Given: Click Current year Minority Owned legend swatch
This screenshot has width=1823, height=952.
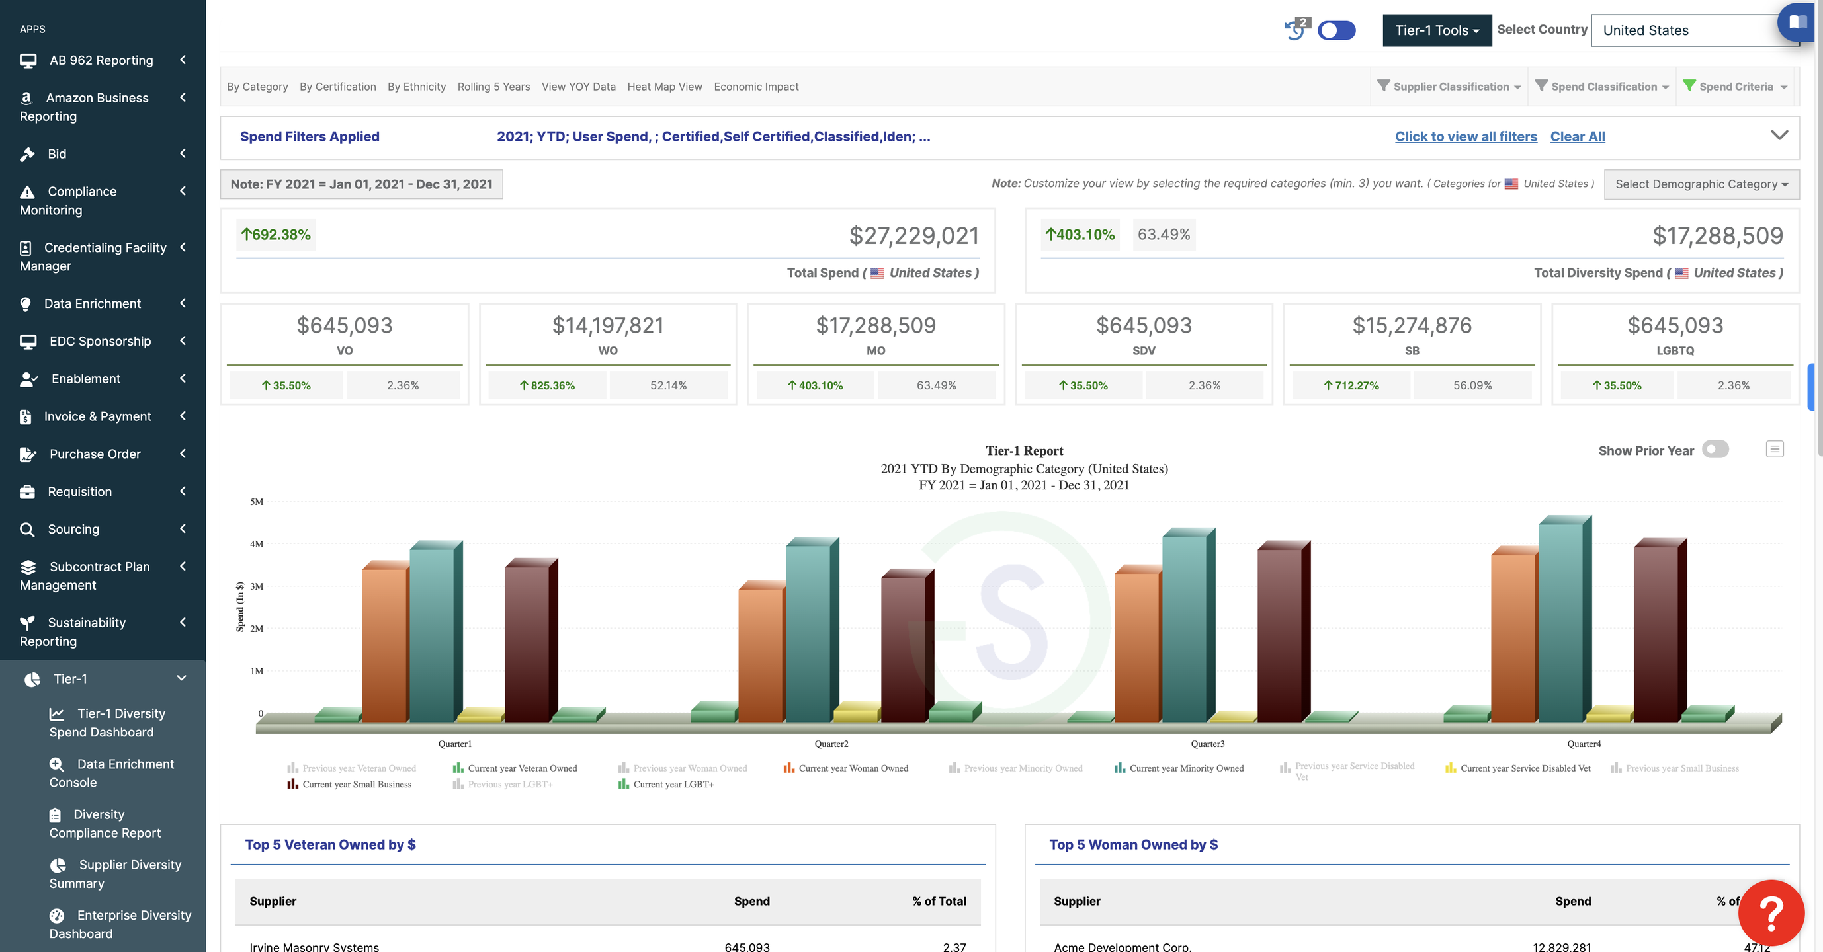Looking at the screenshot, I should [x=1120, y=768].
